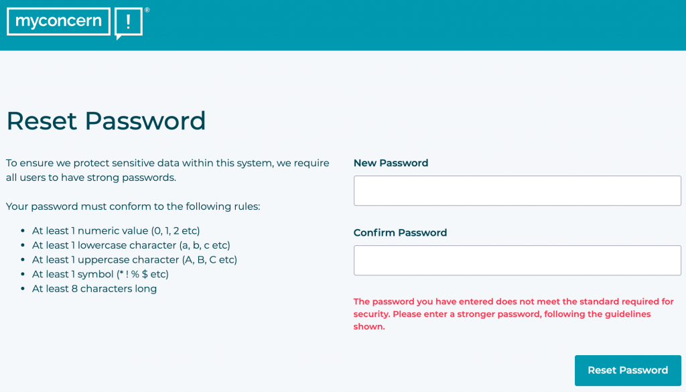Select the strong passwords introduction paragraph
Image resolution: width=686 pixels, height=392 pixels.
pos(167,170)
